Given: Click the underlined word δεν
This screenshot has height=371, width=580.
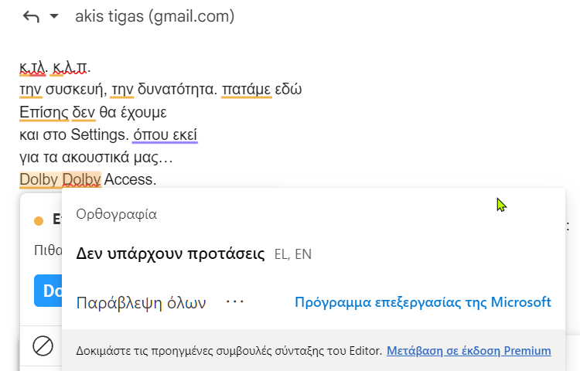Looking at the screenshot, I should pos(84,112).
